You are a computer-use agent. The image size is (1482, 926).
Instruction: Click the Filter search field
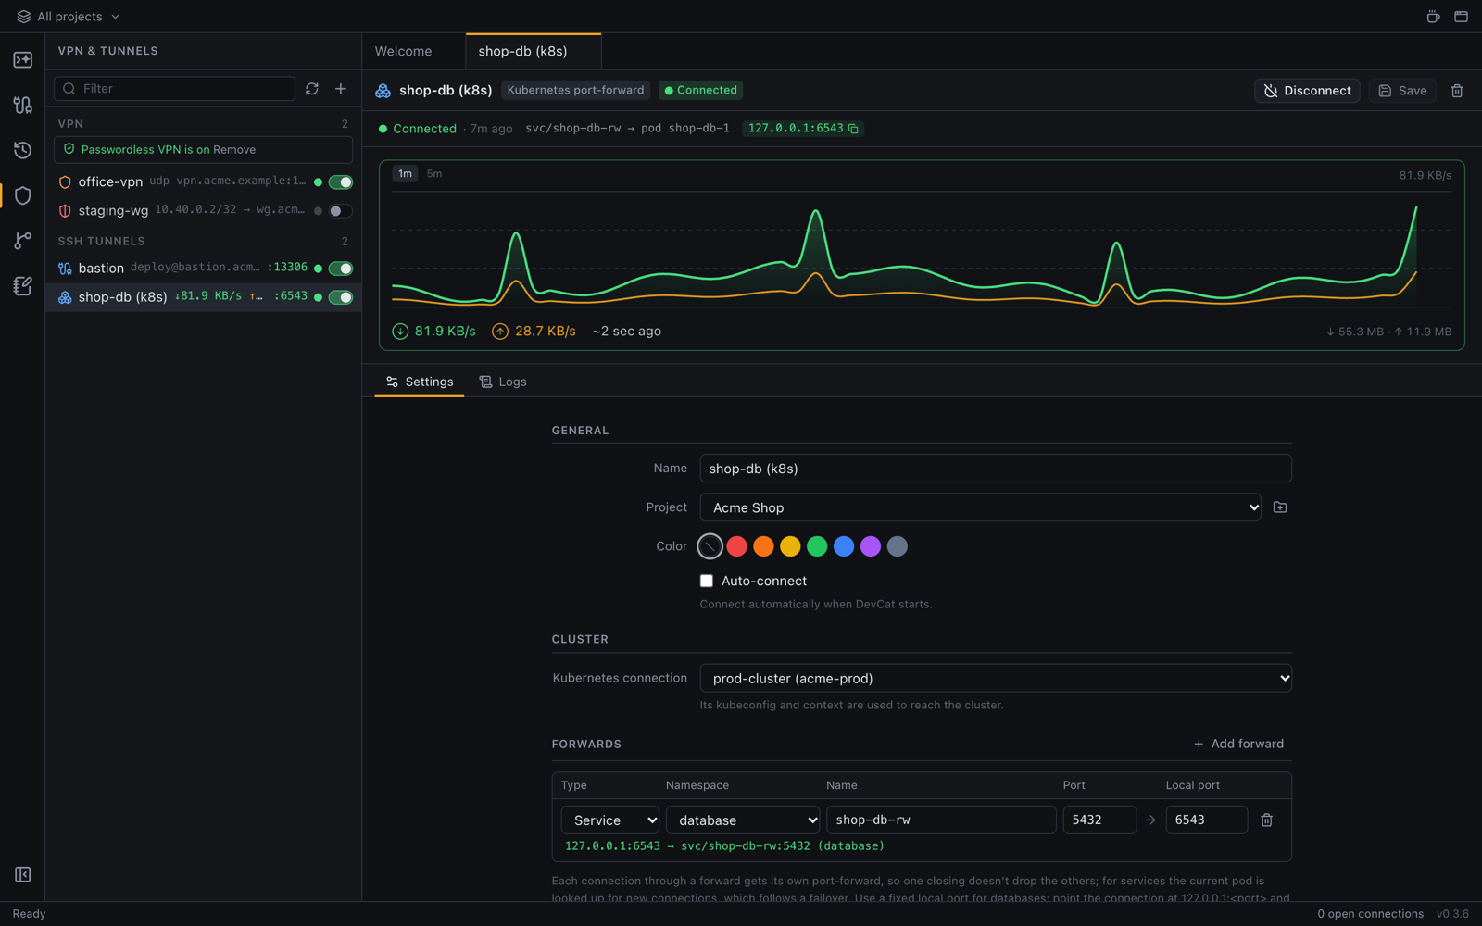(174, 89)
